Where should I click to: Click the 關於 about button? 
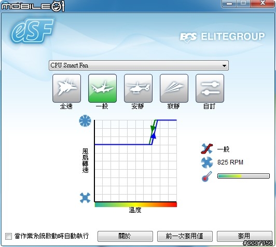click(x=125, y=236)
